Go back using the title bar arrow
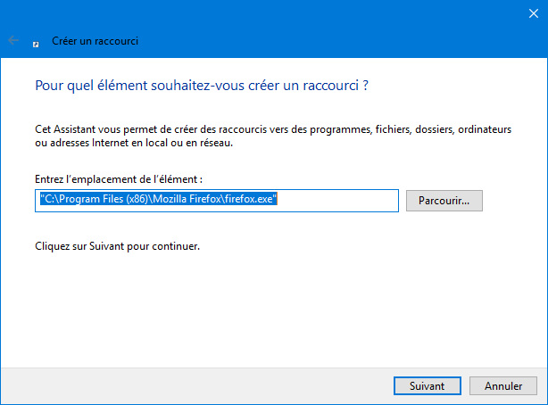548x405 pixels. point(13,40)
